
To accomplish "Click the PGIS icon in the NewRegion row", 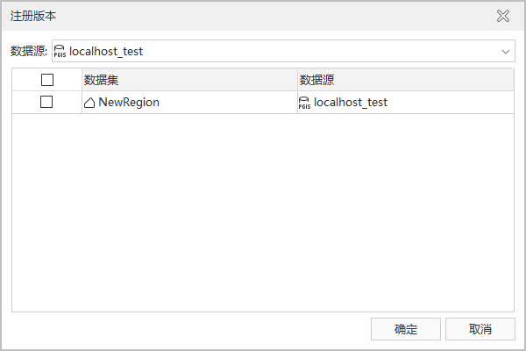I will (x=304, y=103).
